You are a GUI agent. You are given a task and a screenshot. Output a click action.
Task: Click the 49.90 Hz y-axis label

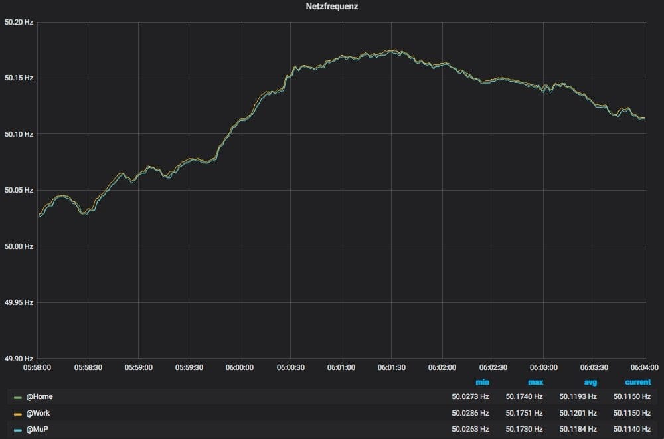[x=19, y=359]
